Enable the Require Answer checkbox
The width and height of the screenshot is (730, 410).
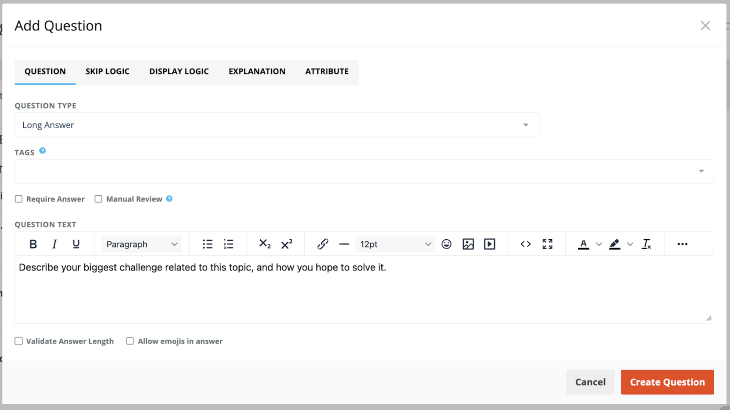tap(19, 199)
